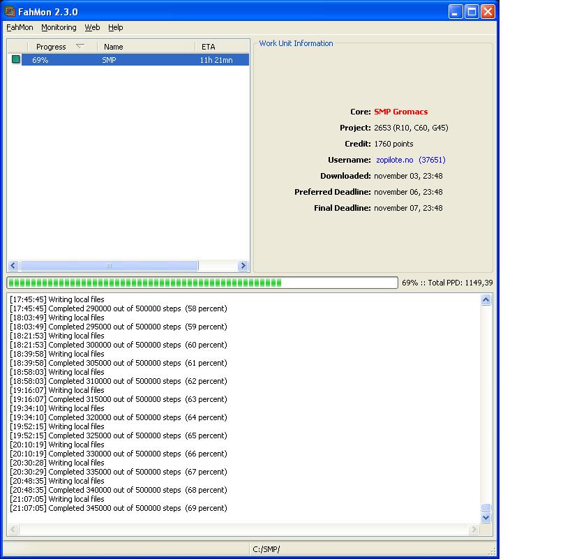The width and height of the screenshot is (586, 559).
Task: Maximize the FahMon window
Action: click(x=472, y=12)
